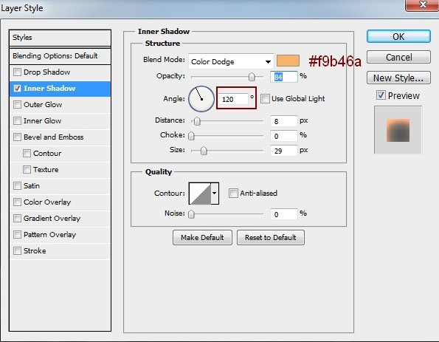
Task: Click the style preview thumbnail
Action: point(398,130)
